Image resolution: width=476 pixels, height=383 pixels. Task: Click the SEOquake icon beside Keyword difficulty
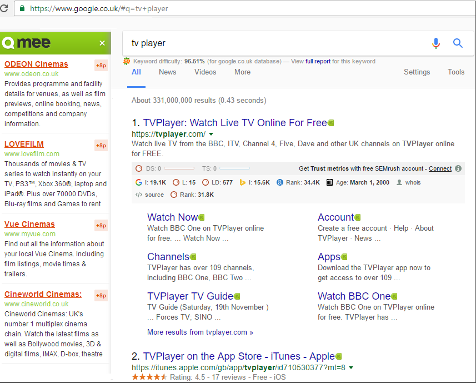coord(127,61)
